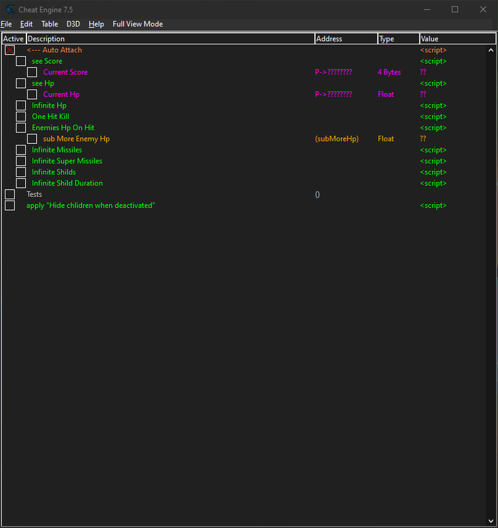498x528 pixels.
Task: Select the 'Infinite Hp' description
Action: click(49, 106)
